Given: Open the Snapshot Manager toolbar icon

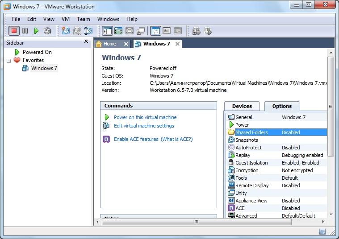Looking at the screenshot, I should click(88, 31).
